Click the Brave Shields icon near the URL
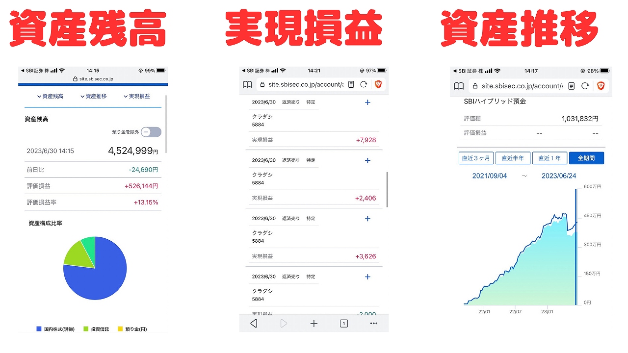The image size is (628, 353). pyautogui.click(x=378, y=84)
